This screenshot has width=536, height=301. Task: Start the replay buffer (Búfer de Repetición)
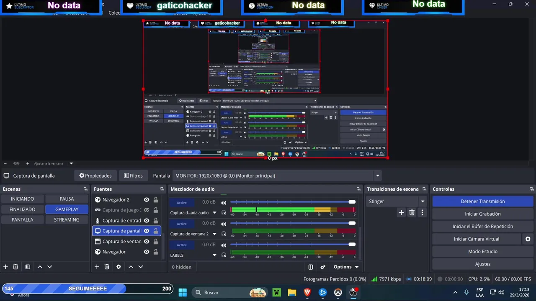483,227
